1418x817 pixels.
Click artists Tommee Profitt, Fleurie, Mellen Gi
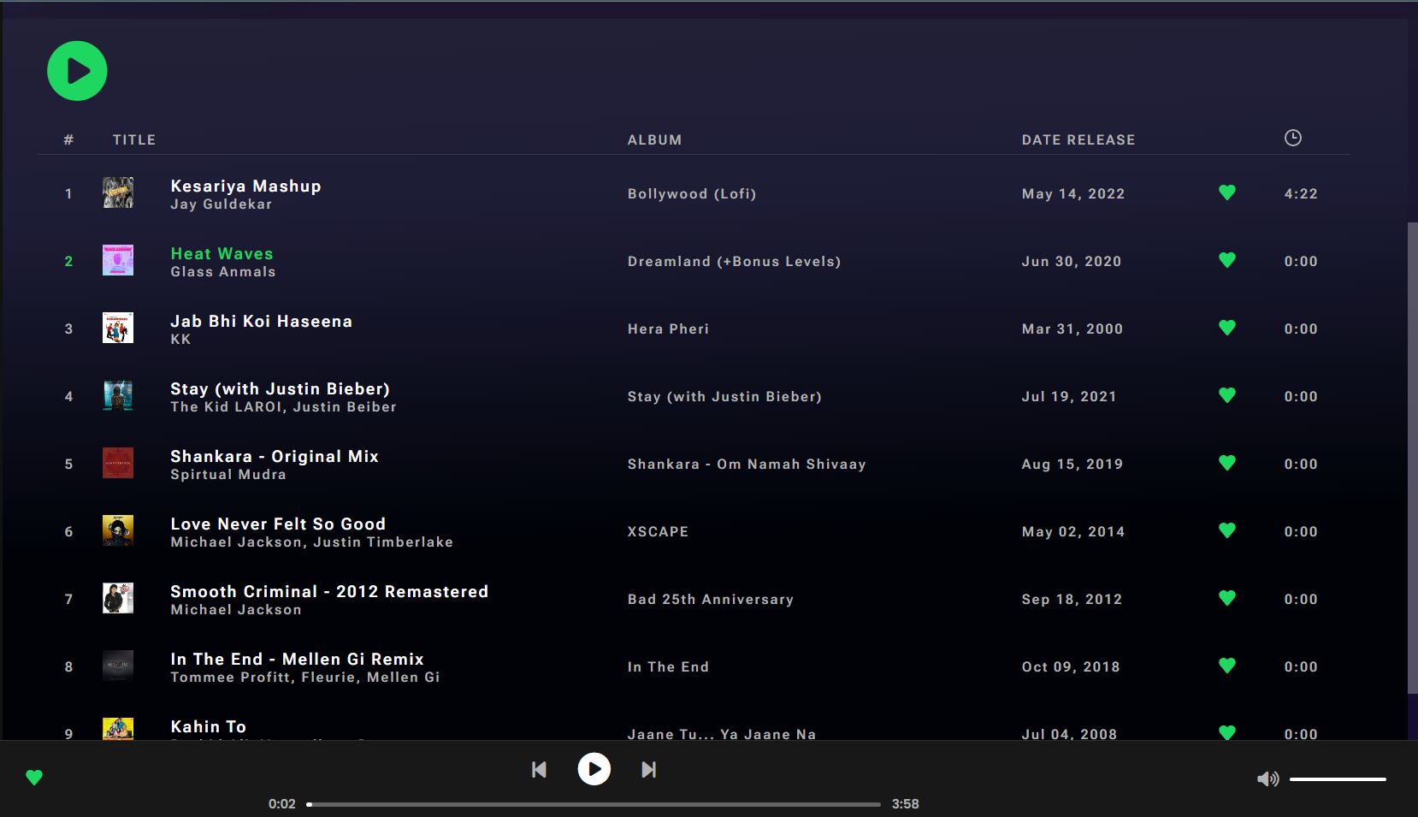(x=304, y=678)
